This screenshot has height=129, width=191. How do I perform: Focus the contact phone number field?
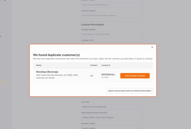point(111,16)
